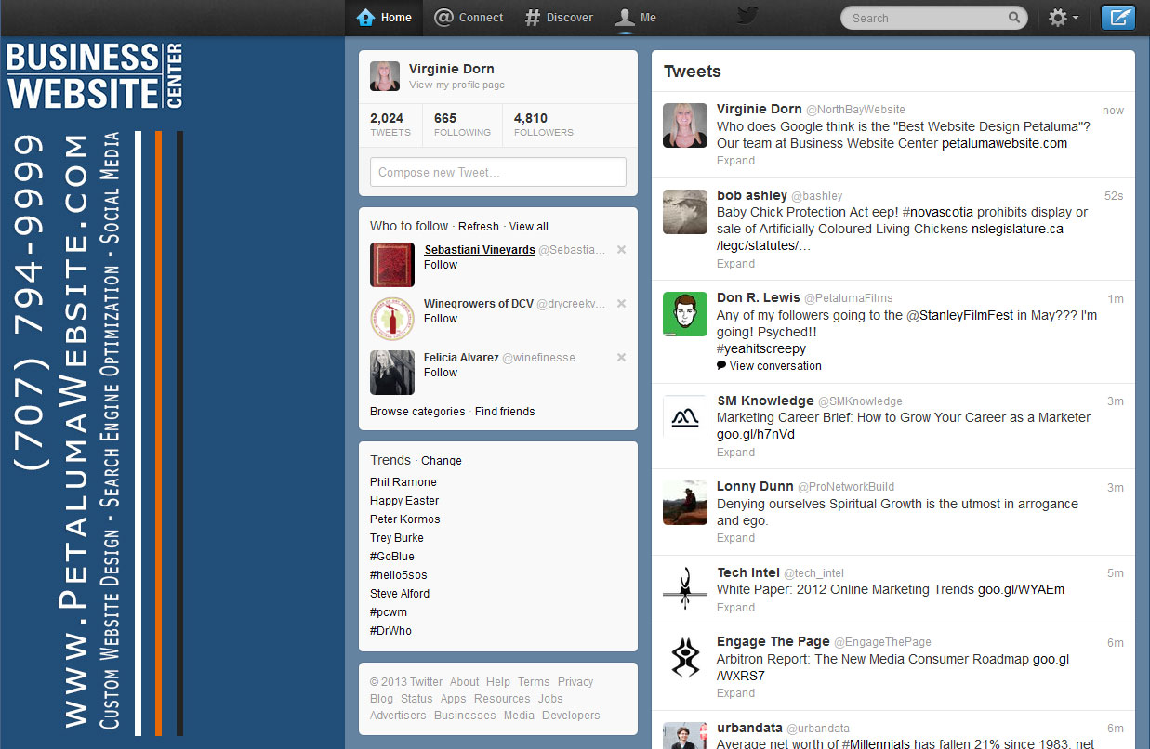1150x749 pixels.
Task: Follow Felicia Alvarez
Action: (x=441, y=373)
